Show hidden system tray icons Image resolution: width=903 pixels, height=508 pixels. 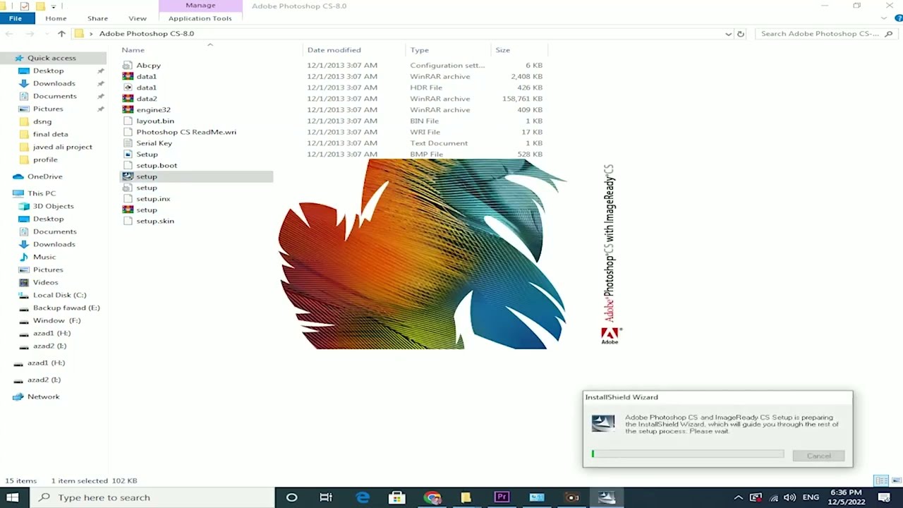738,497
